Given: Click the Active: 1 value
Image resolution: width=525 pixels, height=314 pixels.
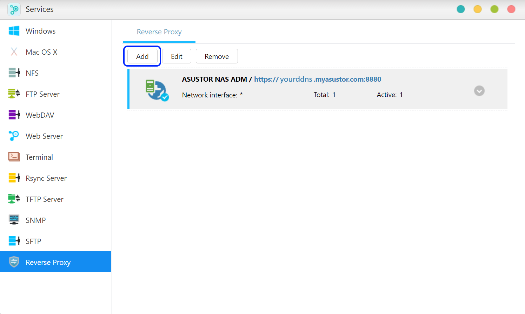Looking at the screenshot, I should pos(390,95).
